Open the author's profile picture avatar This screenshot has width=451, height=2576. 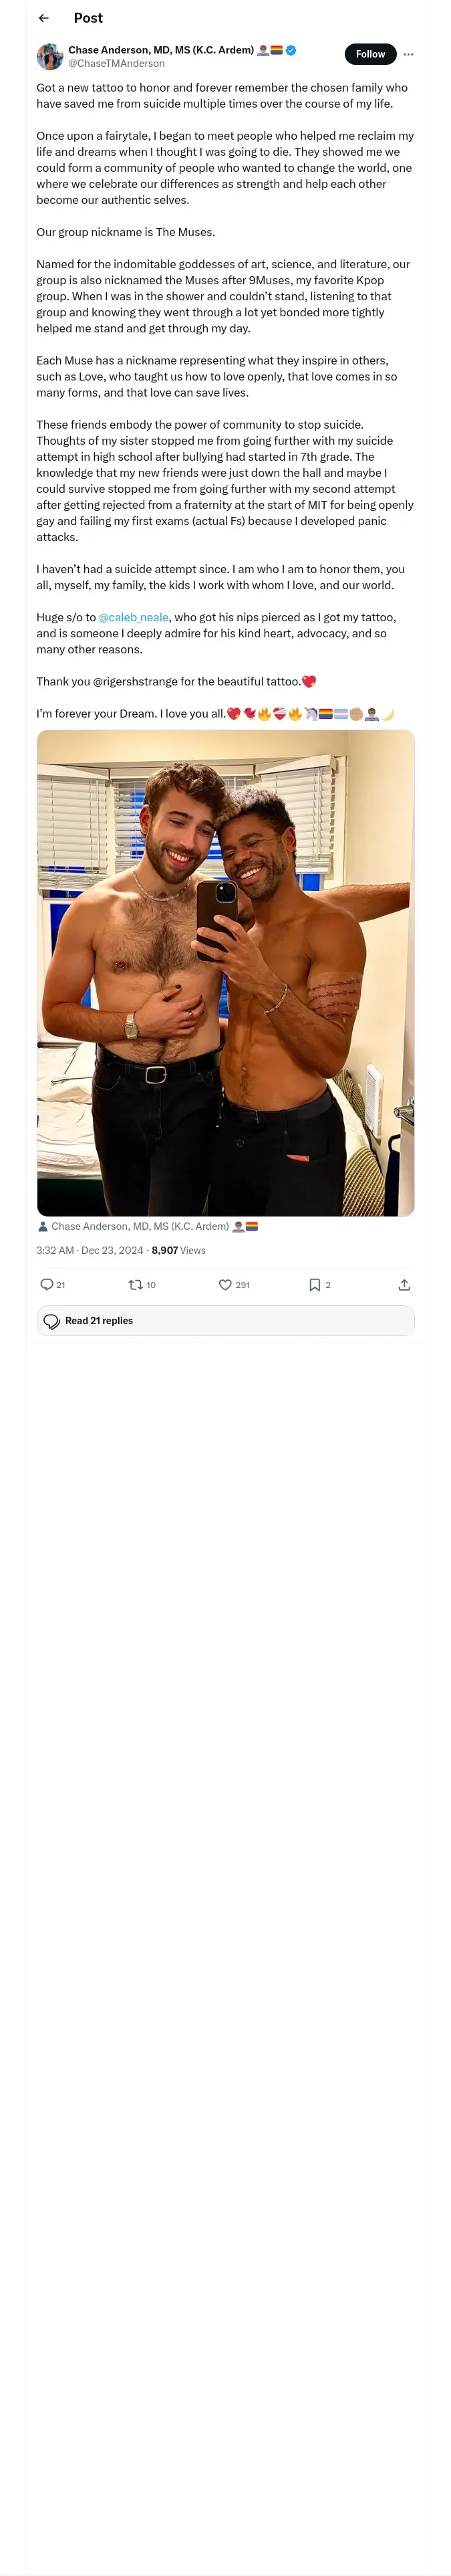tap(50, 57)
